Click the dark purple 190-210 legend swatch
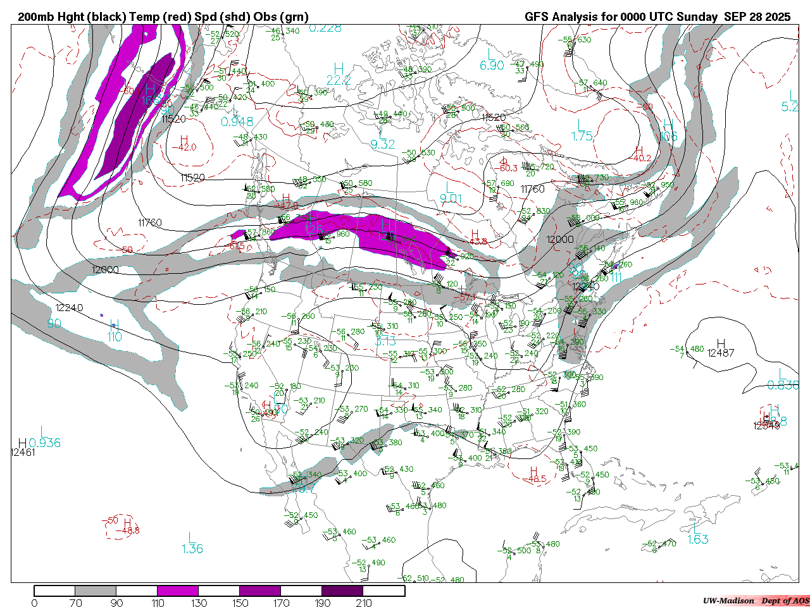Image resolution: width=810 pixels, height=607 pixels. tap(342, 591)
